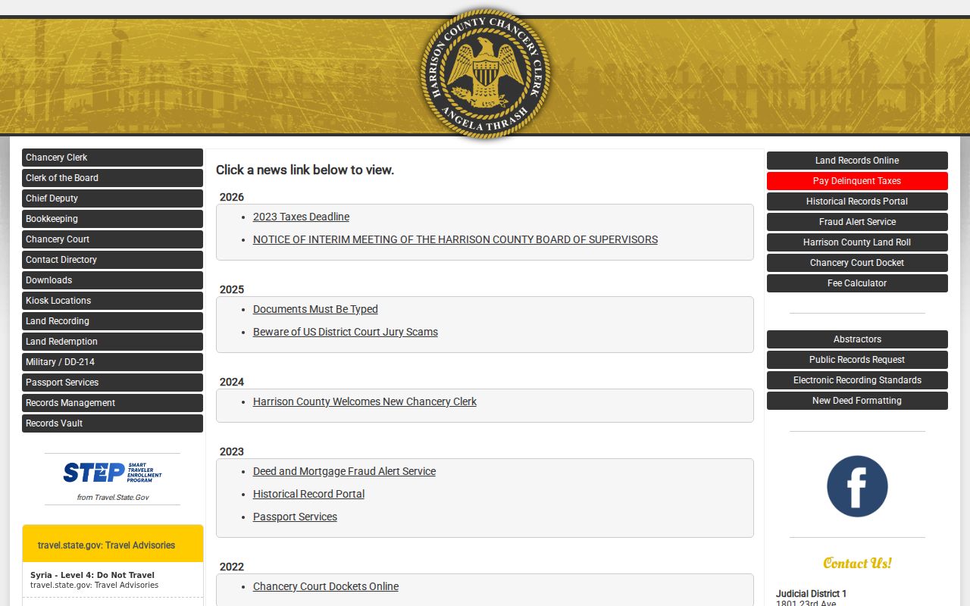This screenshot has height=606, width=970.
Task: Click the Contact Us! heading
Action: (857, 563)
